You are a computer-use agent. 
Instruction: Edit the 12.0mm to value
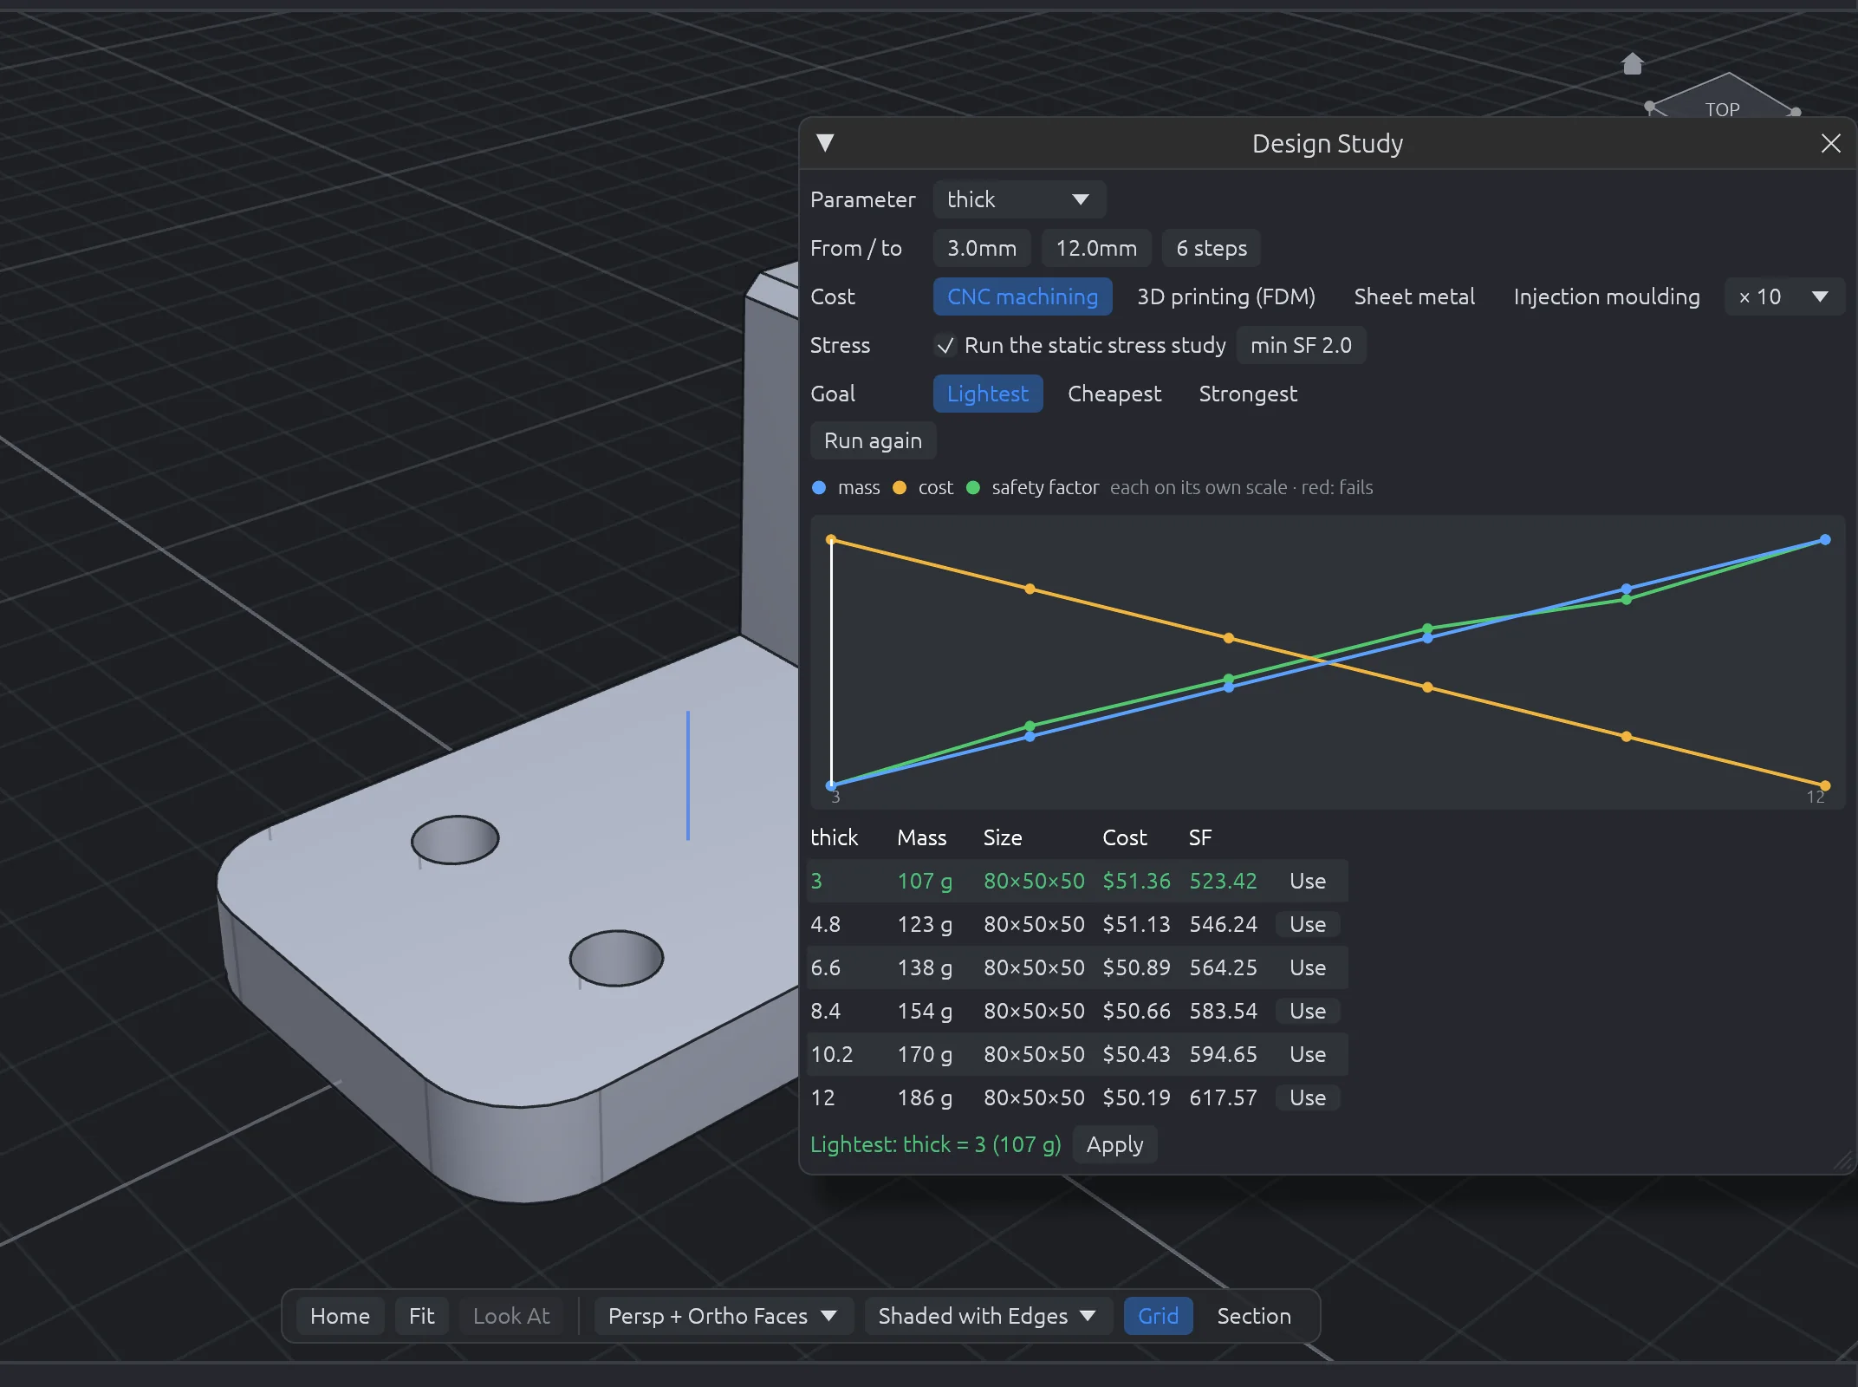[1096, 248]
